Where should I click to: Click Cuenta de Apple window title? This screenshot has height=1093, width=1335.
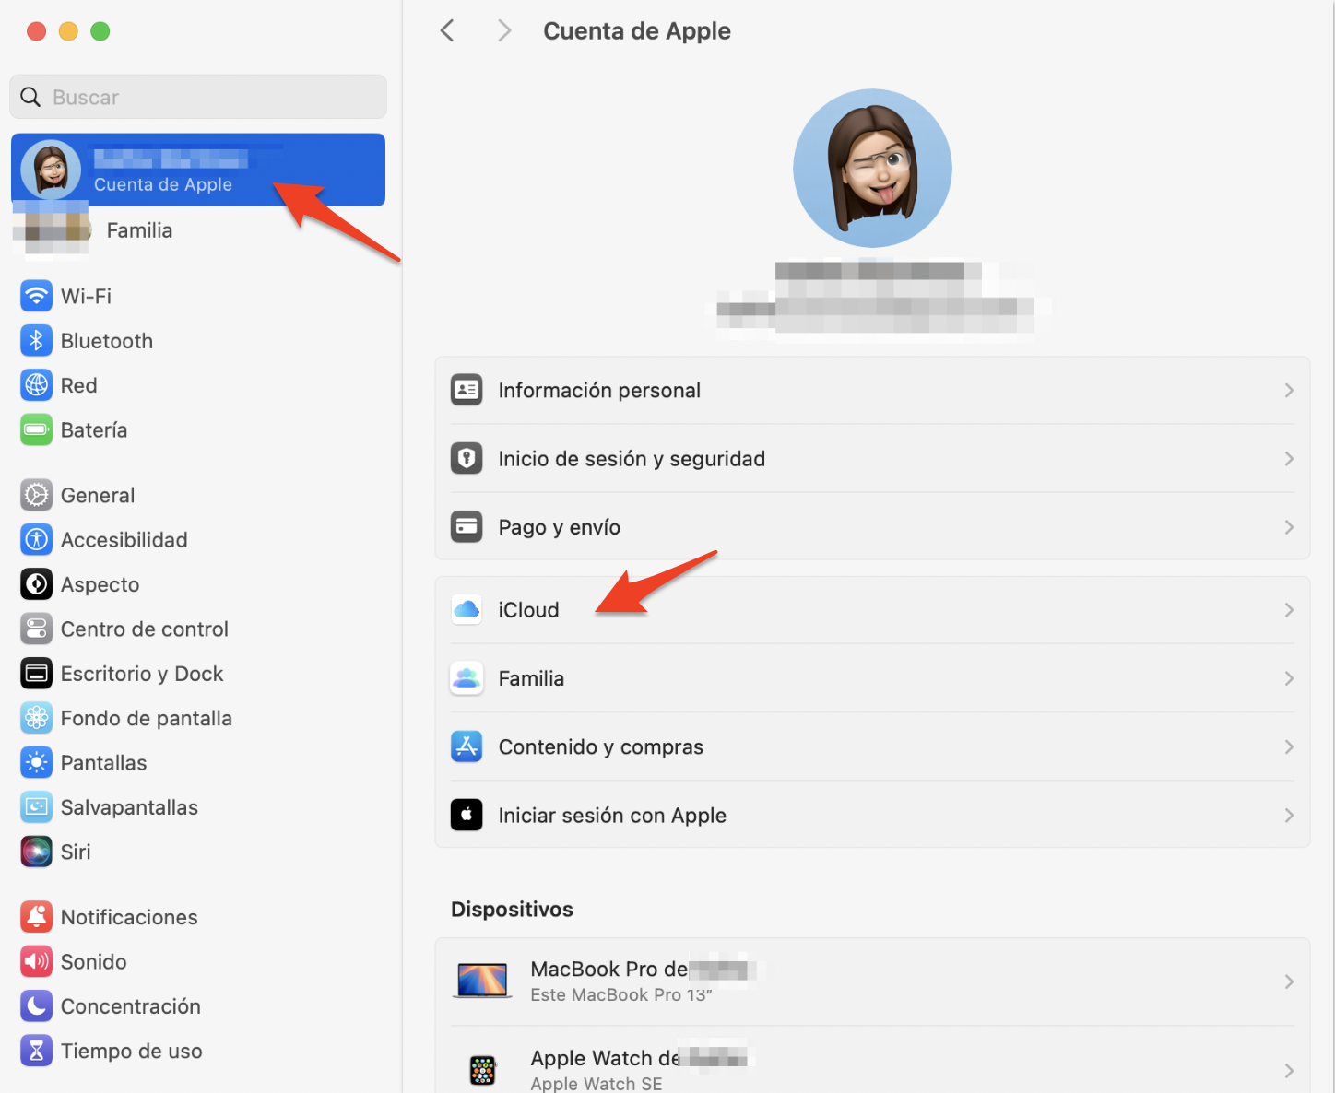point(637,31)
